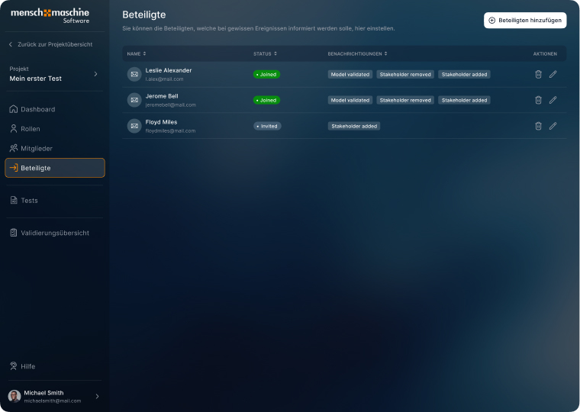Click Jerome Bell's mail avatar icon
Screen dimensions: 580x412
point(134,100)
